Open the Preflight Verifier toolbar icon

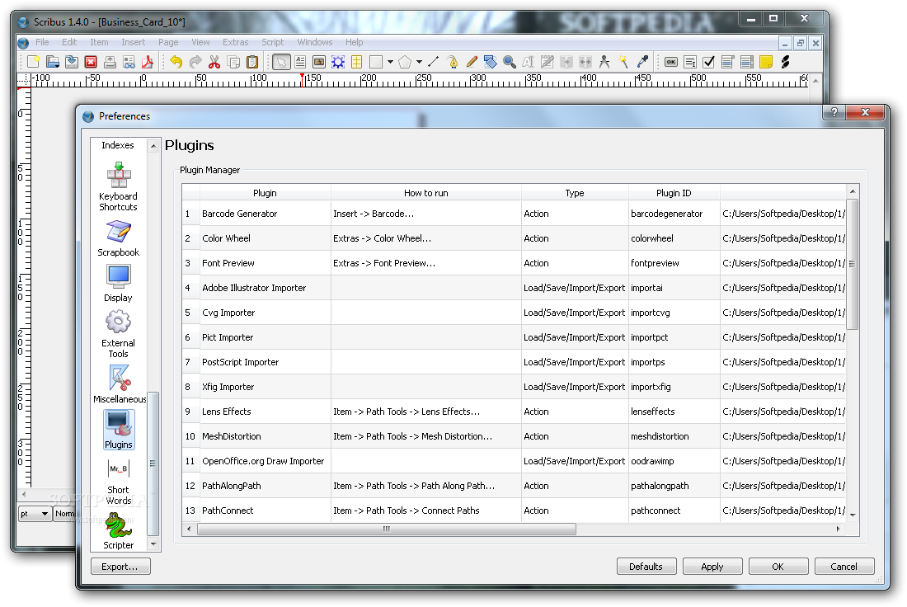click(x=129, y=62)
